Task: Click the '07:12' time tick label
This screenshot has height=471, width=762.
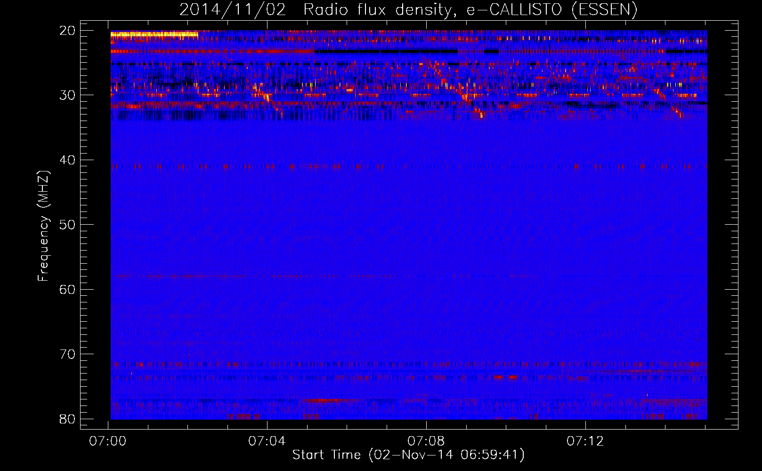Action: tap(585, 441)
